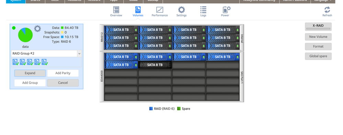Click the SAS Port 1 label
Image resolution: width=343 pixels, height=135 pixels.
(x=242, y=77)
